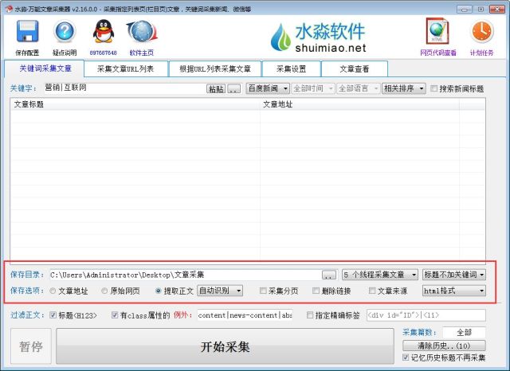Click the 暂停 pause button
Image resolution: width=510 pixels, height=371 pixels.
31,346
